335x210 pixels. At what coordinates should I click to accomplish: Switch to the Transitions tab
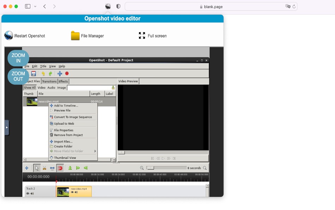coord(49,81)
